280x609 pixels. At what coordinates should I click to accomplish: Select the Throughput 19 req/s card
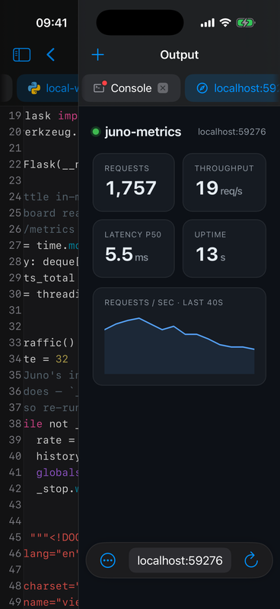coord(224,182)
